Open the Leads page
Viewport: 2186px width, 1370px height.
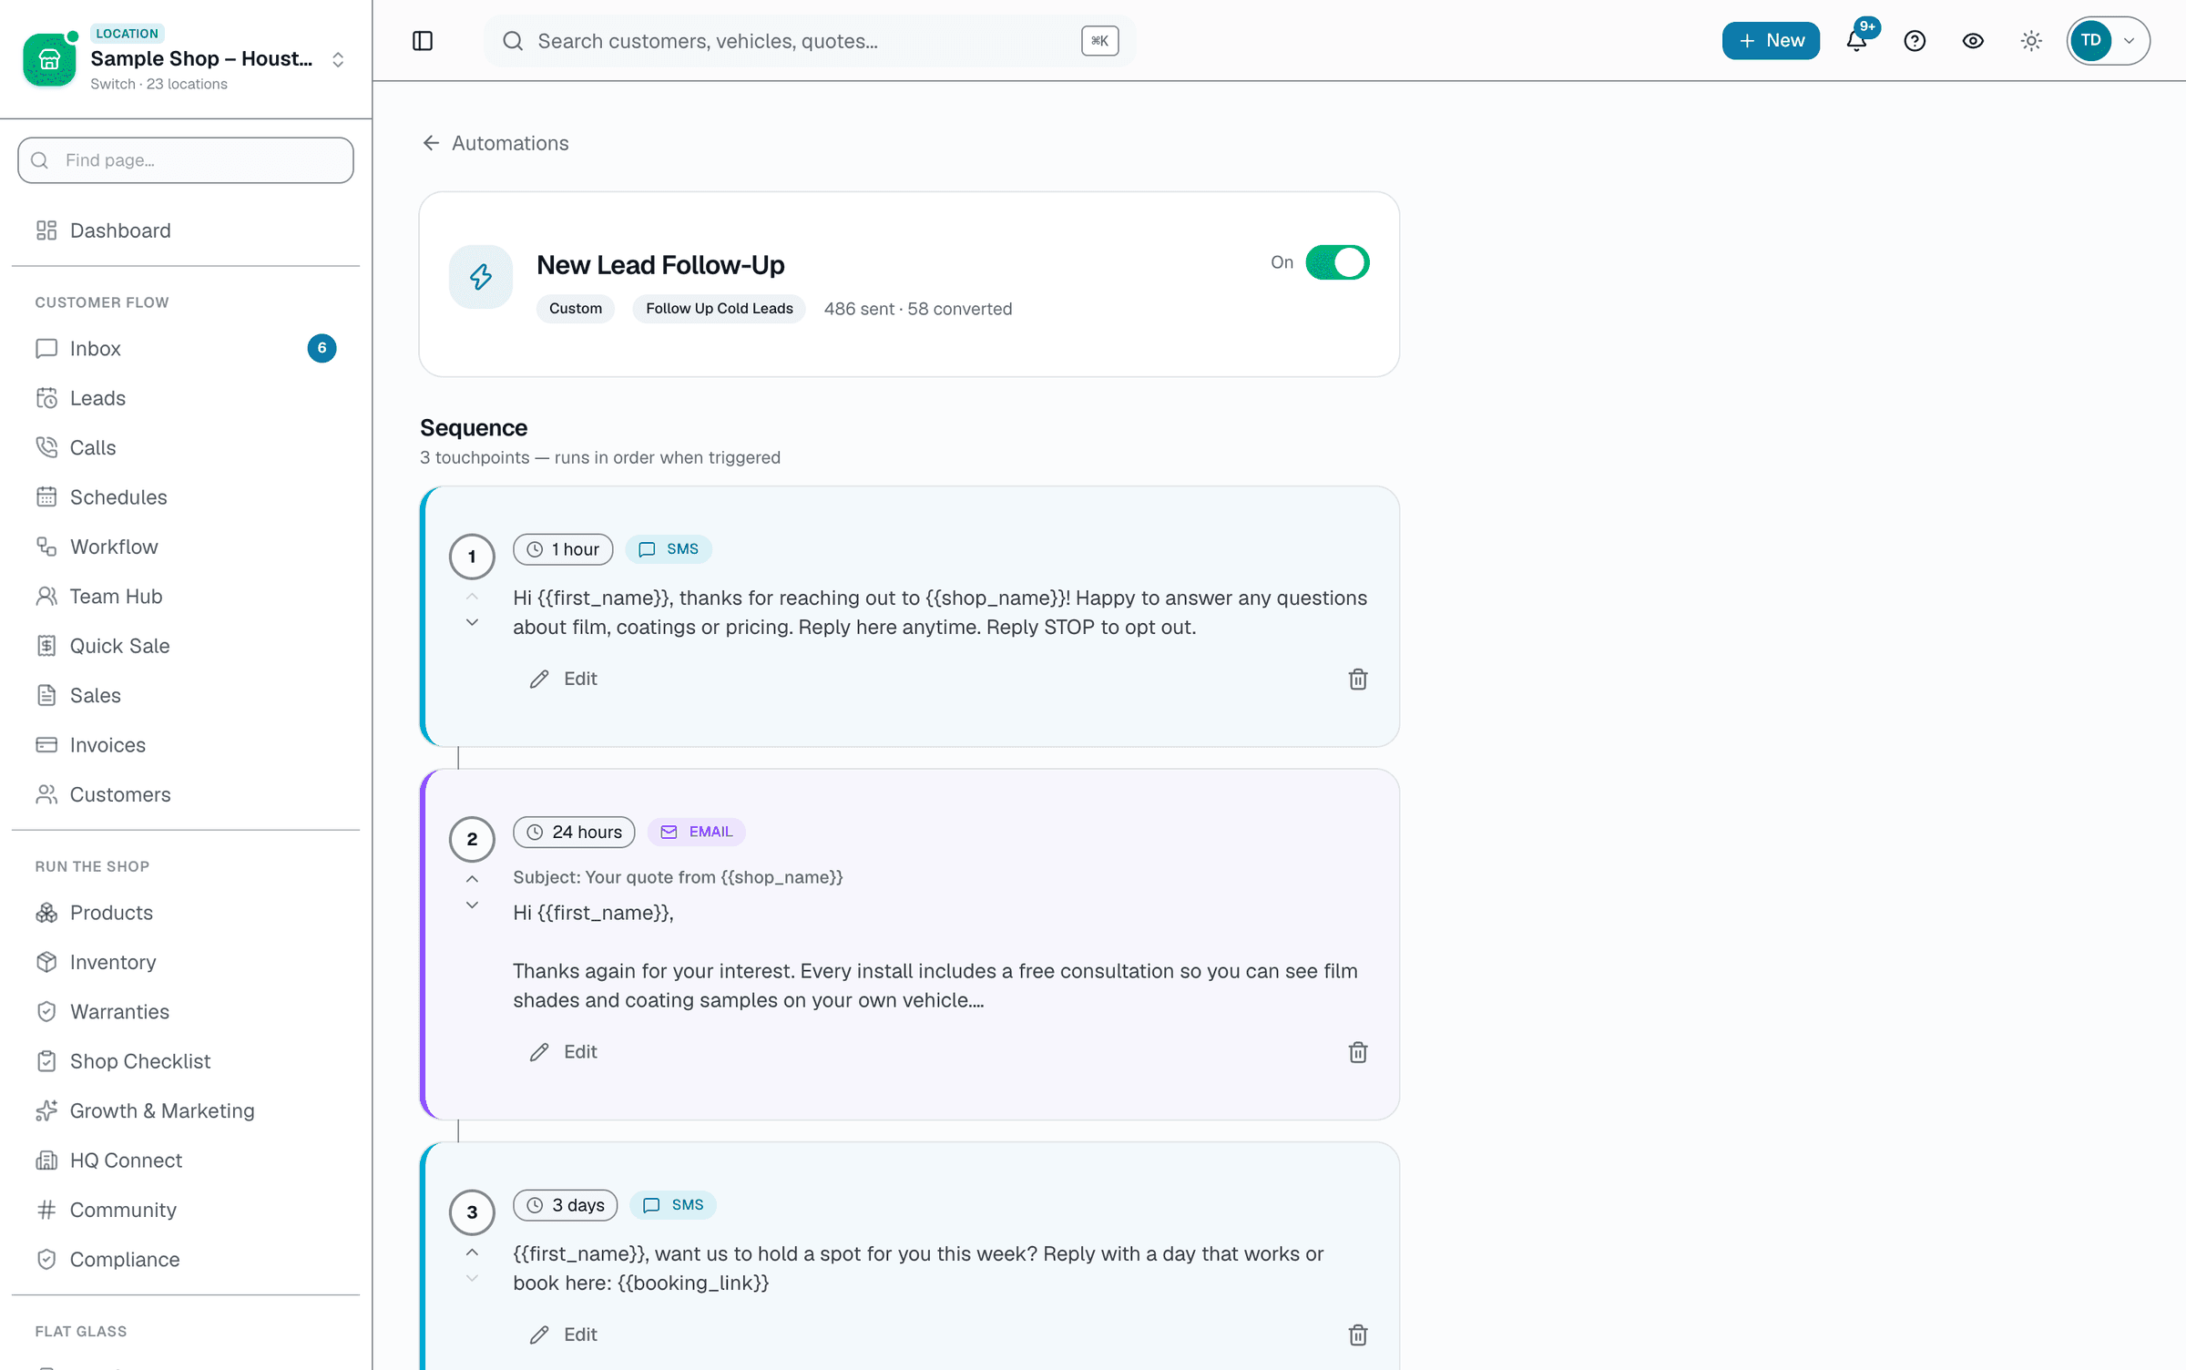tap(186, 398)
